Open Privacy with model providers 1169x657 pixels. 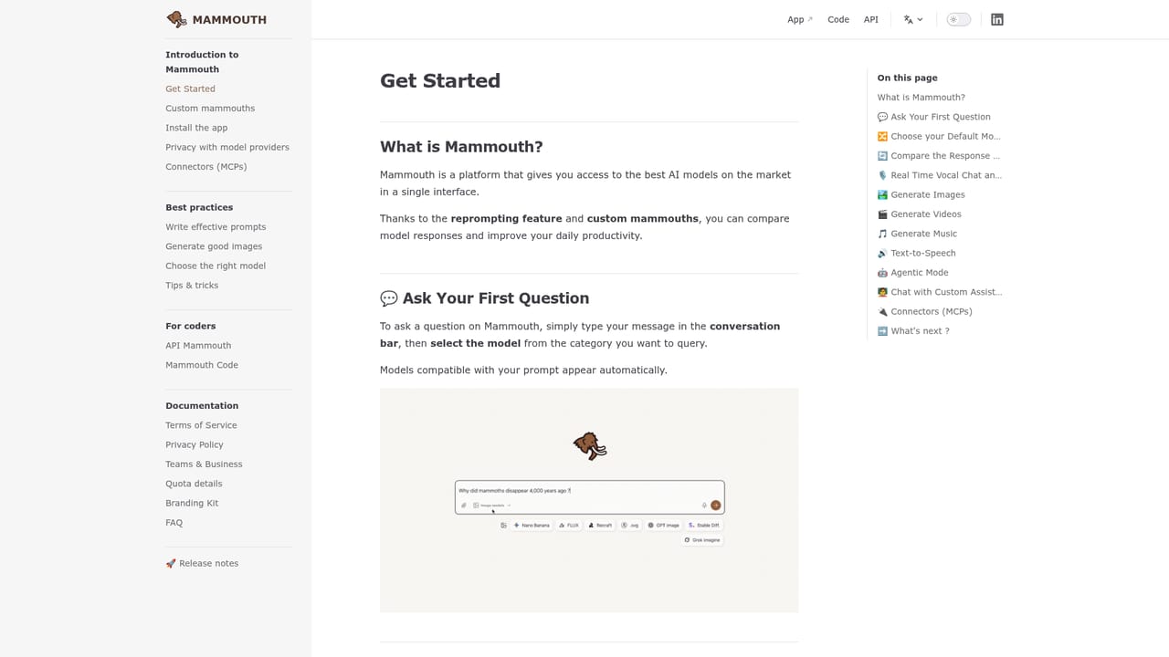click(x=227, y=147)
